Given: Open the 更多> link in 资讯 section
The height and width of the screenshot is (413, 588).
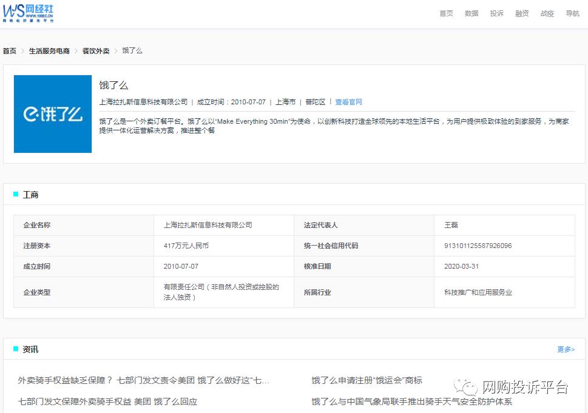Looking at the screenshot, I should click(565, 349).
